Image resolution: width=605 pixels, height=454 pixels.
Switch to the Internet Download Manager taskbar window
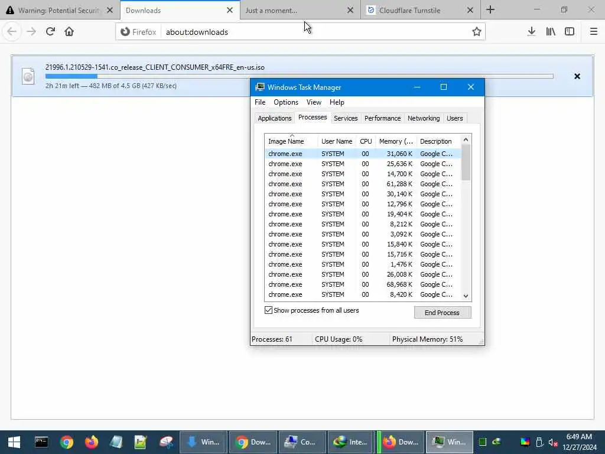tap(350, 442)
